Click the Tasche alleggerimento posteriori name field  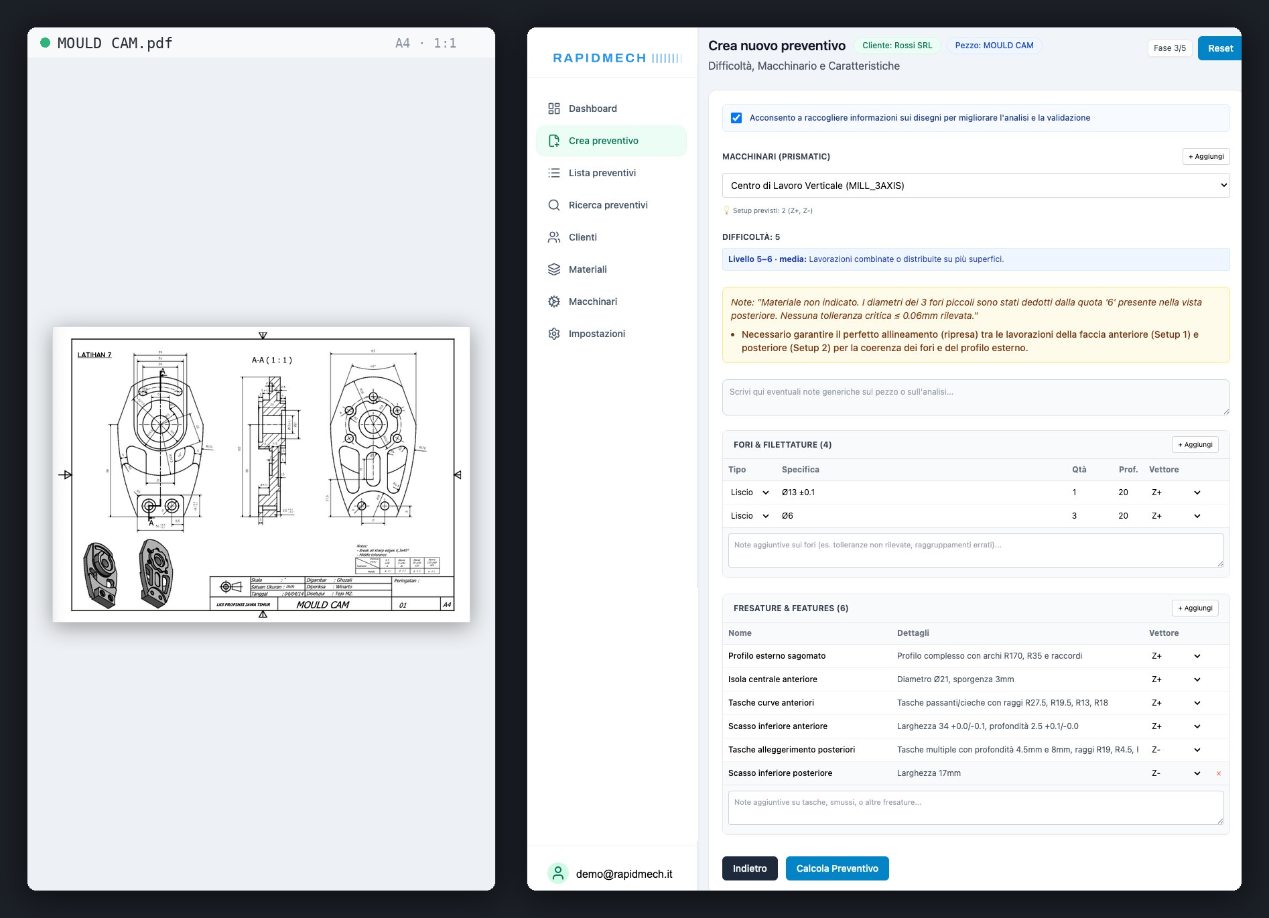click(x=808, y=750)
